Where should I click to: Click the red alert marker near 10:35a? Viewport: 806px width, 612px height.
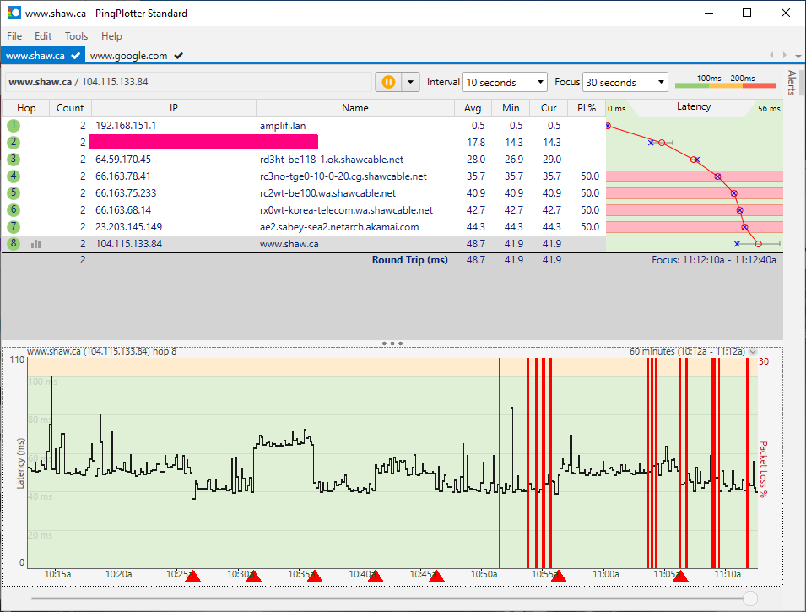click(315, 576)
